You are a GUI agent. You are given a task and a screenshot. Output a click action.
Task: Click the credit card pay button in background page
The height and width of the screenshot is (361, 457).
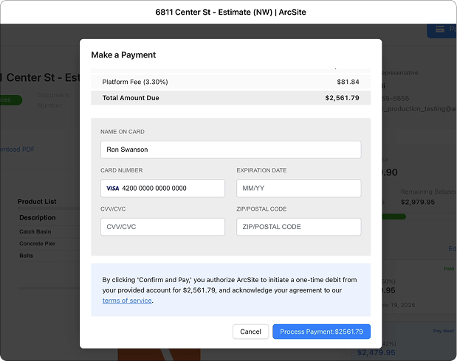pos(442,31)
